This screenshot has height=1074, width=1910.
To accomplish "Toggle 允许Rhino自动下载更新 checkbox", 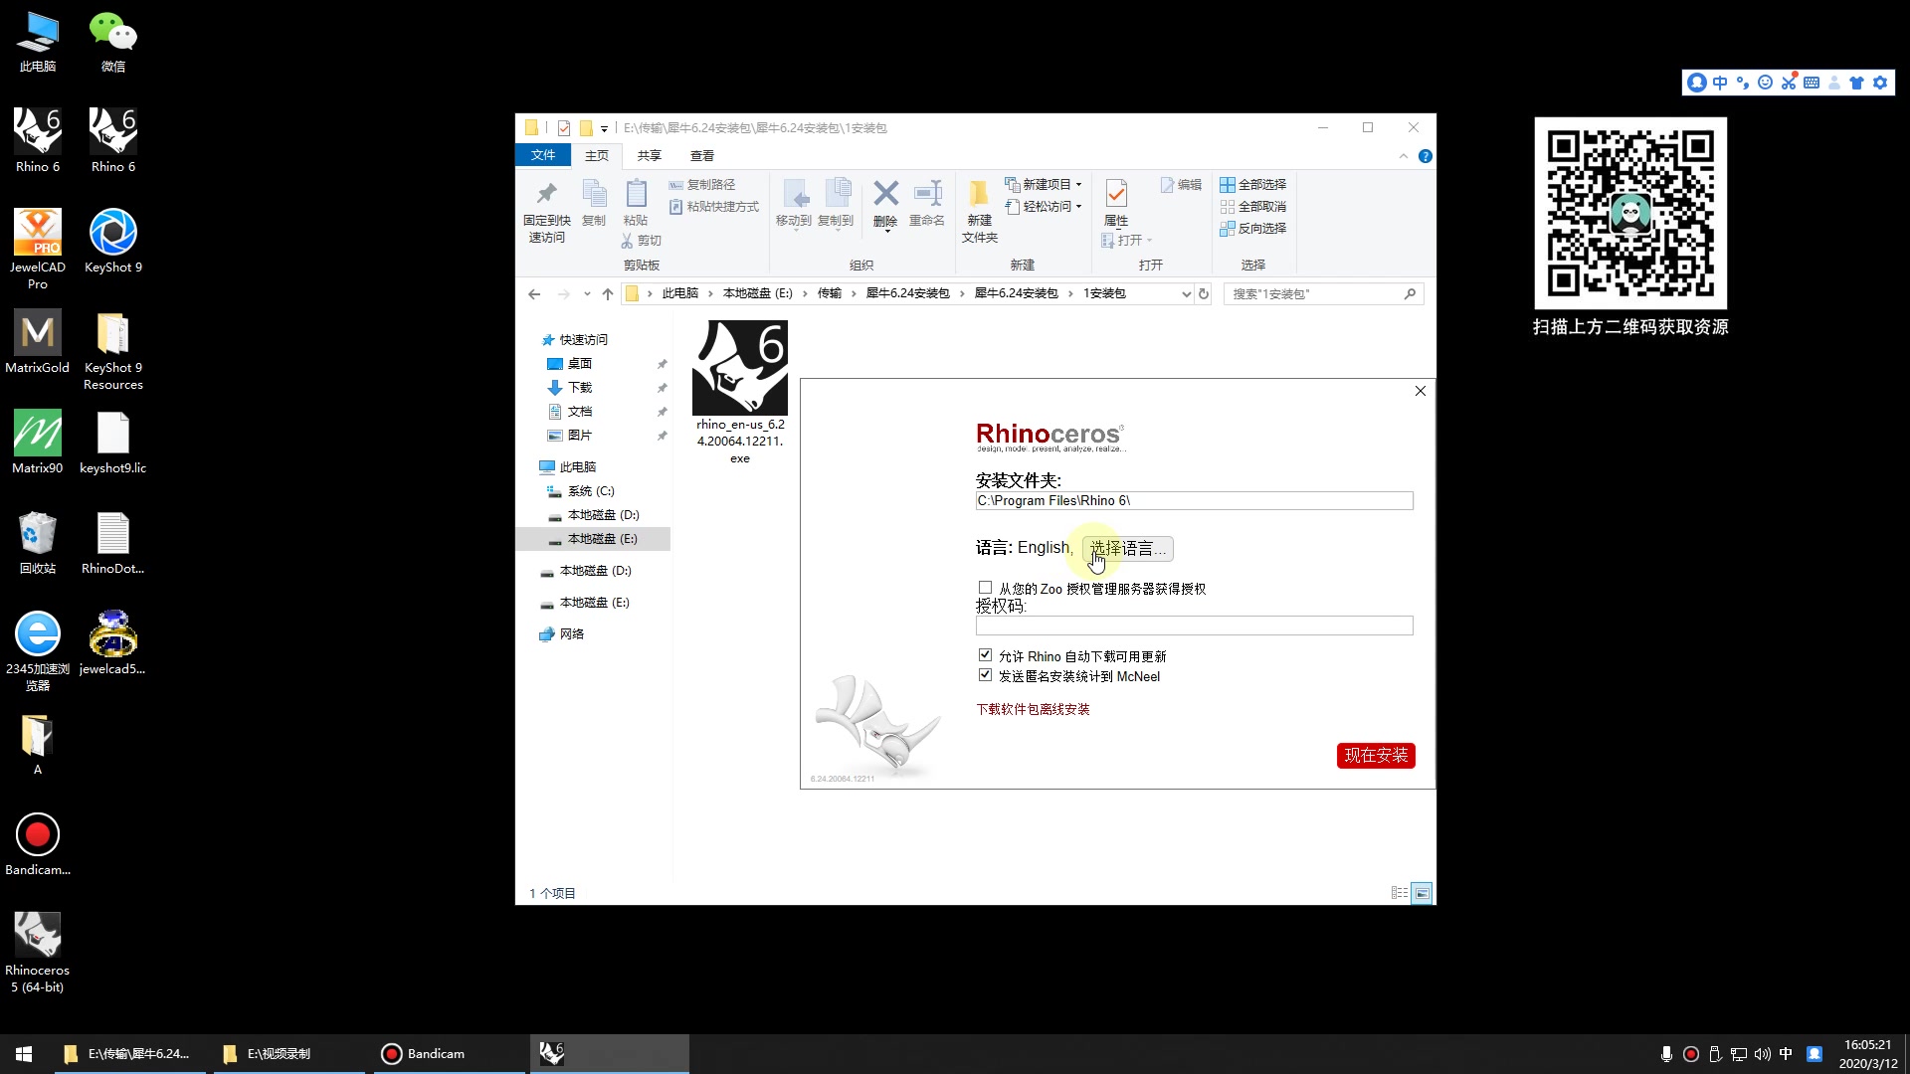I will (x=985, y=654).
